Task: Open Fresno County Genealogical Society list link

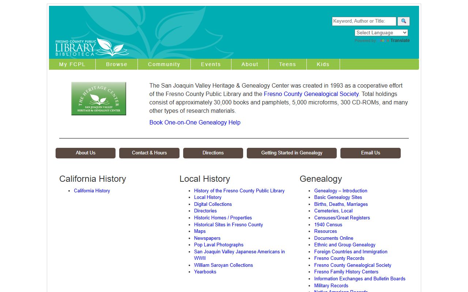Action: tap(353, 265)
